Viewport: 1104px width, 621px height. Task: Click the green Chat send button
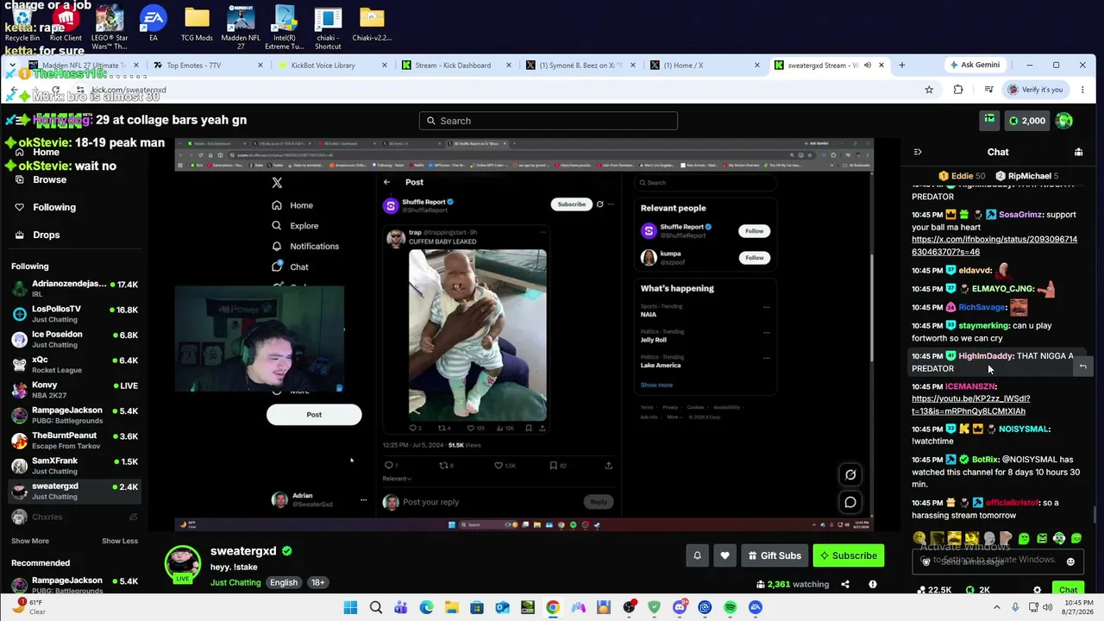click(x=1068, y=590)
